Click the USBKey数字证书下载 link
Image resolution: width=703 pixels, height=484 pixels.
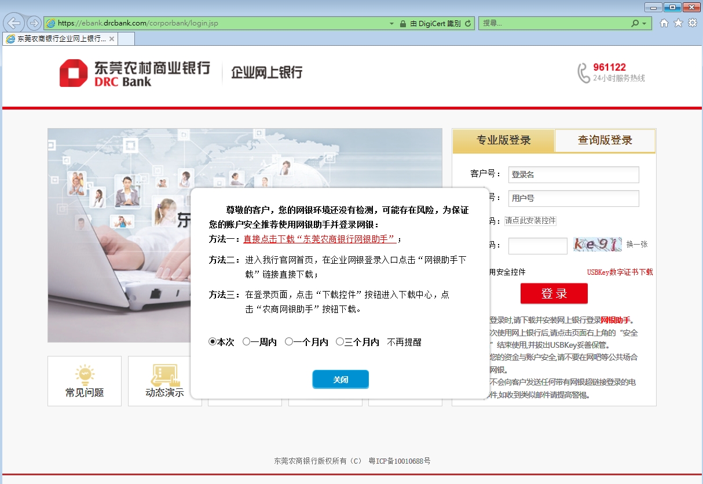[620, 272]
